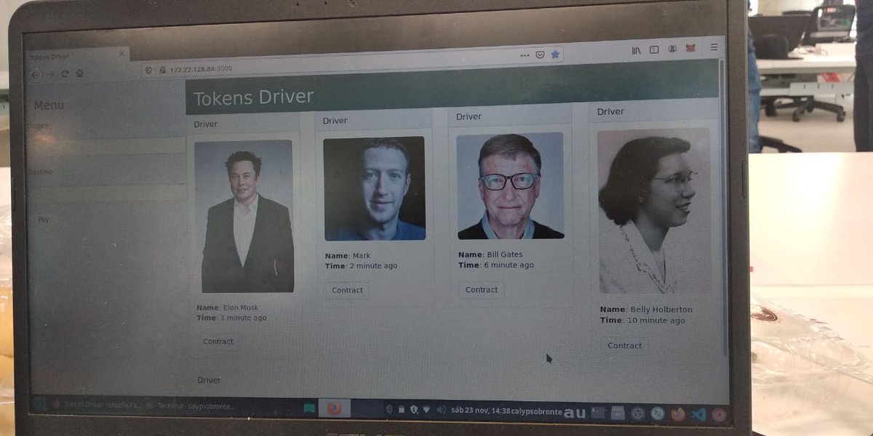Open the network tray icon

426,410
